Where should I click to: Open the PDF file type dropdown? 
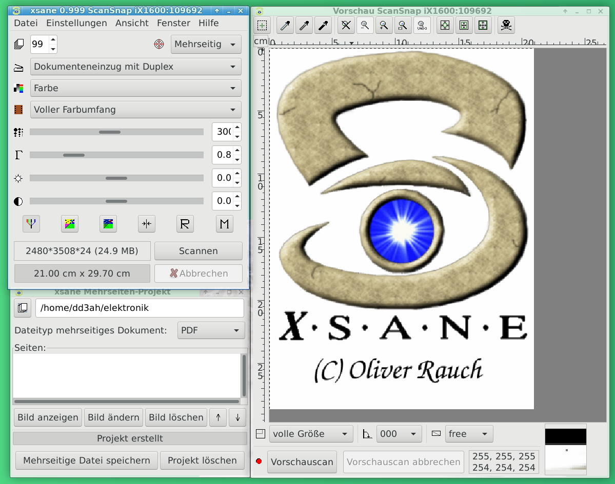(x=211, y=330)
